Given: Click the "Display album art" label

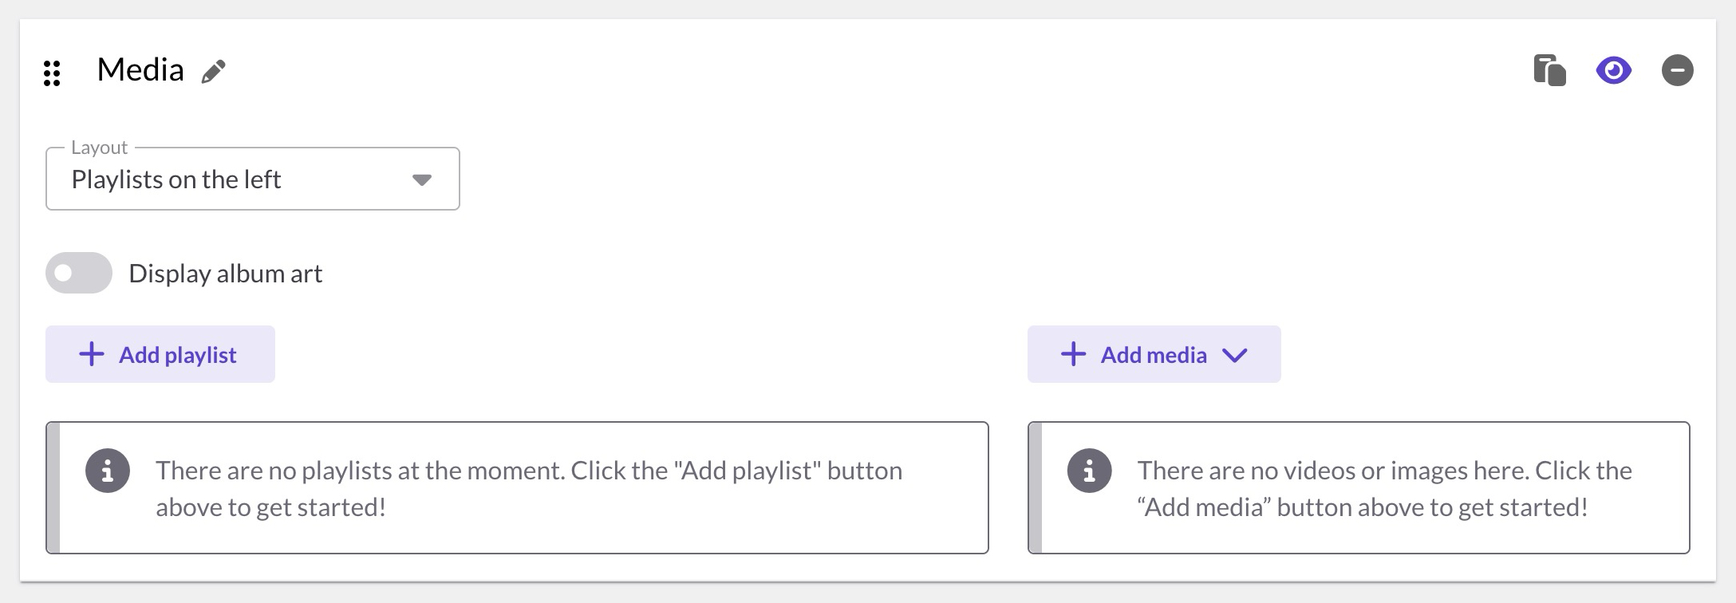Looking at the screenshot, I should 225,274.
